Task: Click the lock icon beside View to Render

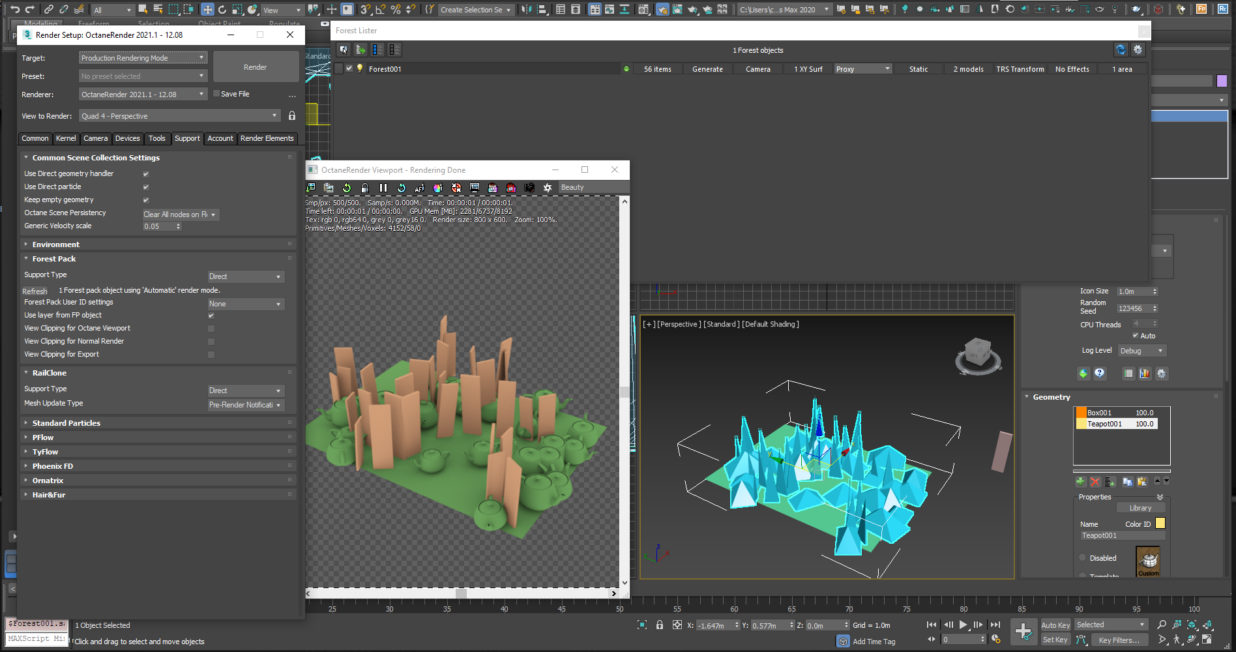Action: point(292,116)
